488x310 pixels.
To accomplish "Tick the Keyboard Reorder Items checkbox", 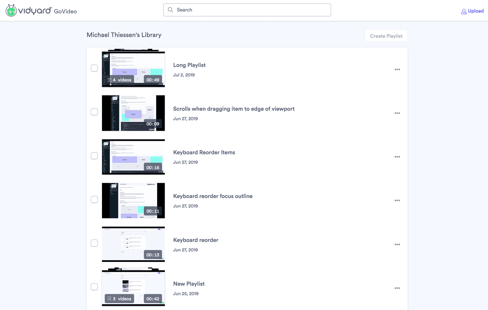I will pos(94,156).
